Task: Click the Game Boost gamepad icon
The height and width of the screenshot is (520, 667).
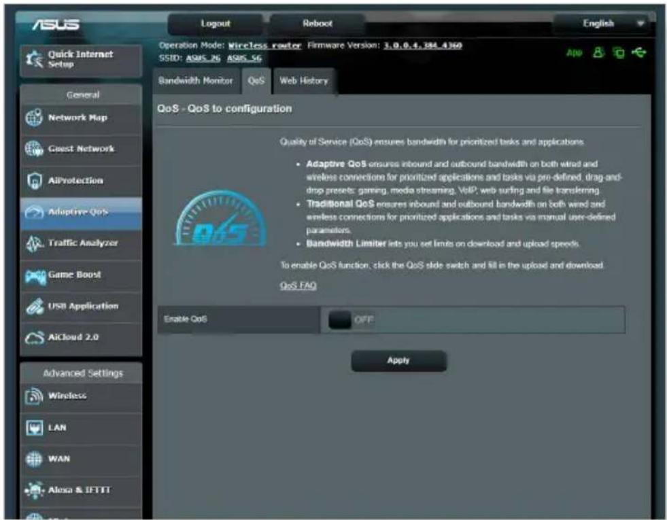Action: [35, 277]
